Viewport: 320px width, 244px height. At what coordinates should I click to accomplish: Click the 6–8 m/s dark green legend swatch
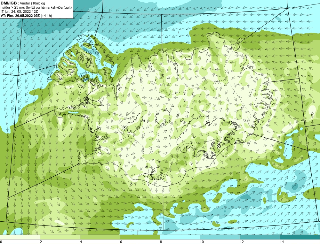click(140, 237)
